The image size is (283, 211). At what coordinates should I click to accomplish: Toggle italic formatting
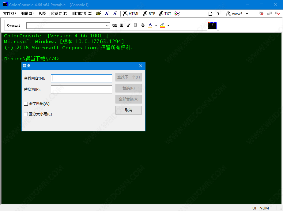pos(129,25)
